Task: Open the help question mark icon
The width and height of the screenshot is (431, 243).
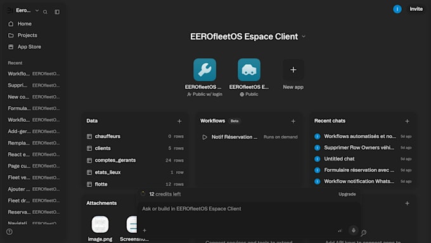Action: (10, 232)
